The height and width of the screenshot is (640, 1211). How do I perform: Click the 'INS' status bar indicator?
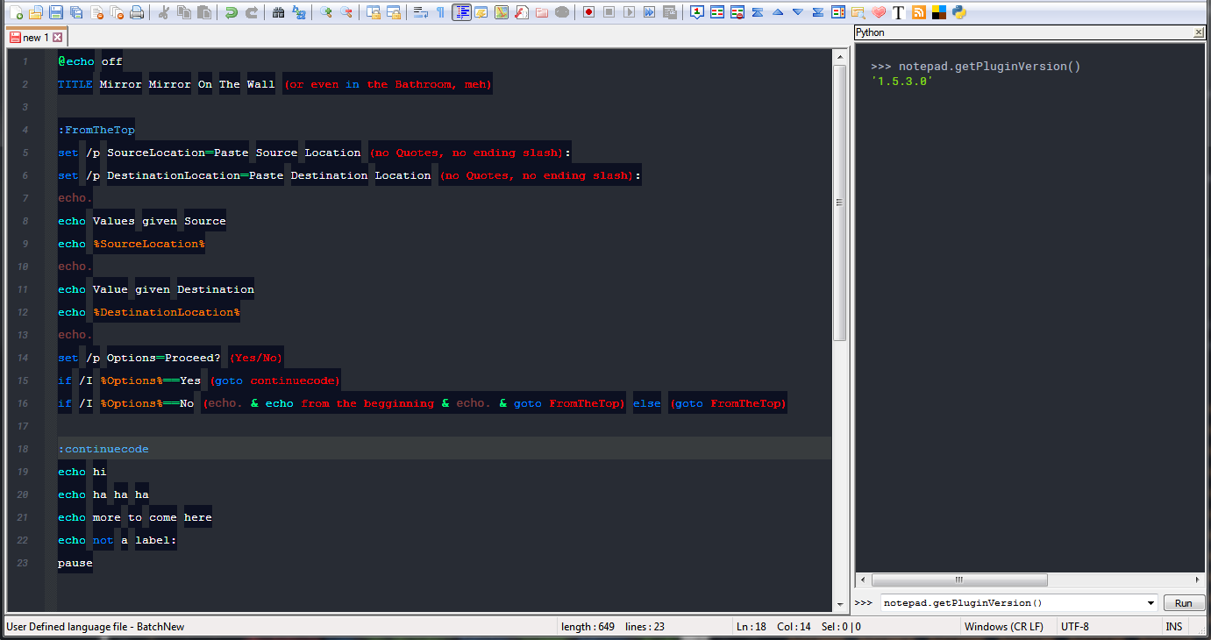[x=1173, y=627]
